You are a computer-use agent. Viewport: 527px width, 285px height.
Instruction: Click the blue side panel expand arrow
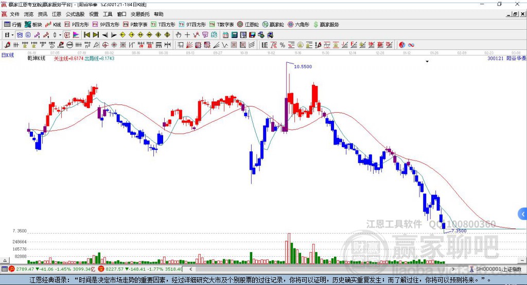523,214
